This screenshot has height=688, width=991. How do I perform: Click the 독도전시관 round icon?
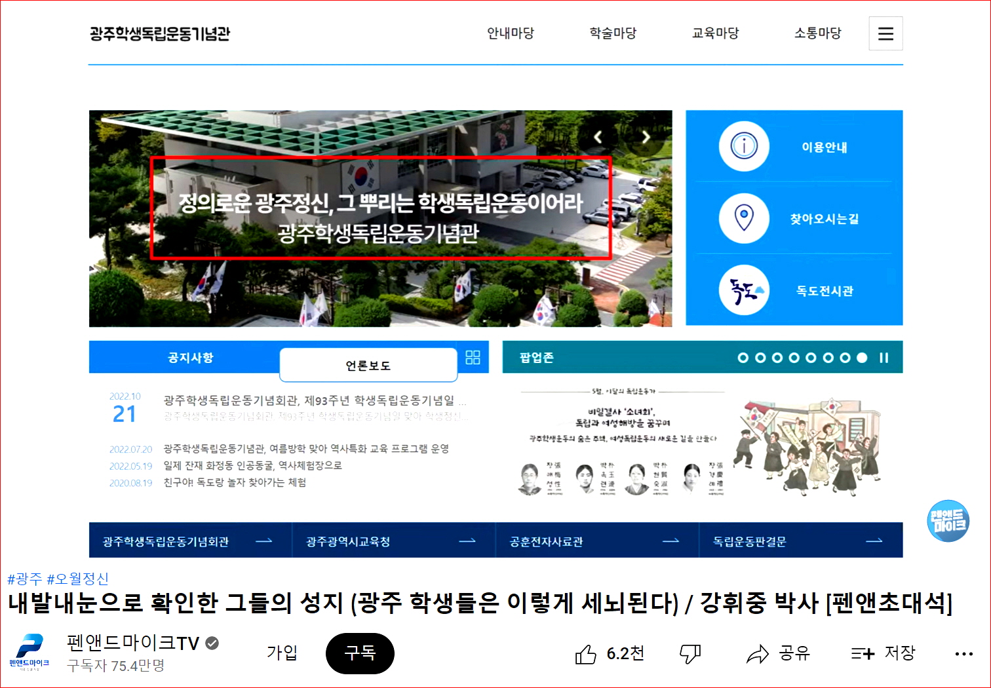click(744, 290)
